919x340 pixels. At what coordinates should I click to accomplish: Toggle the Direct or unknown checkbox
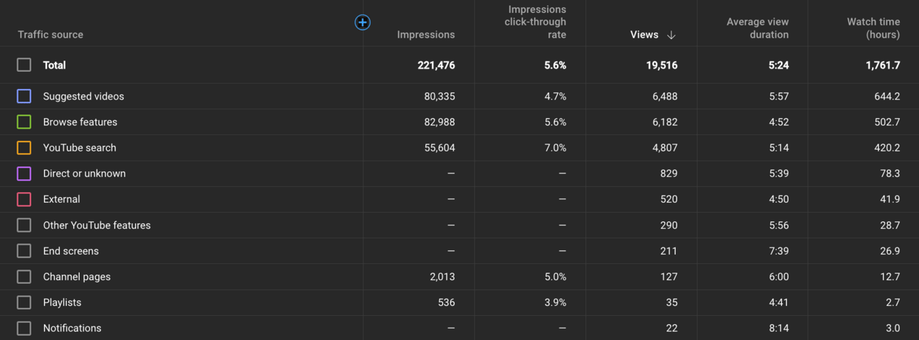point(24,174)
